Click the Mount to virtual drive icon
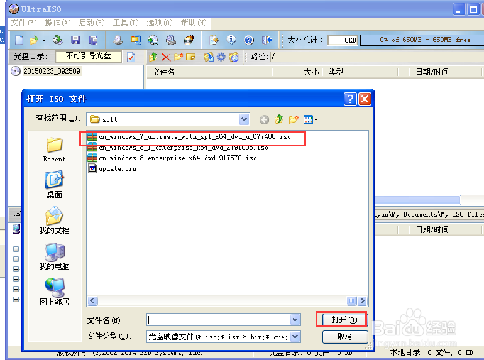Screen dimensions: 484x360 (171, 40)
